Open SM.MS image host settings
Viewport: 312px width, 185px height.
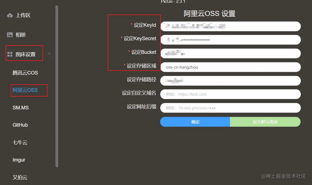21,108
